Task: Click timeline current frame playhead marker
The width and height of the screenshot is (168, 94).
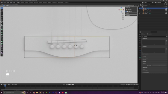Action: [x=5, y=86]
